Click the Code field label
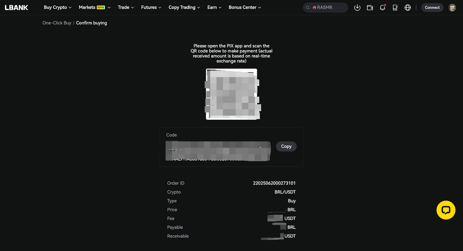This screenshot has height=251, width=463. click(171, 135)
